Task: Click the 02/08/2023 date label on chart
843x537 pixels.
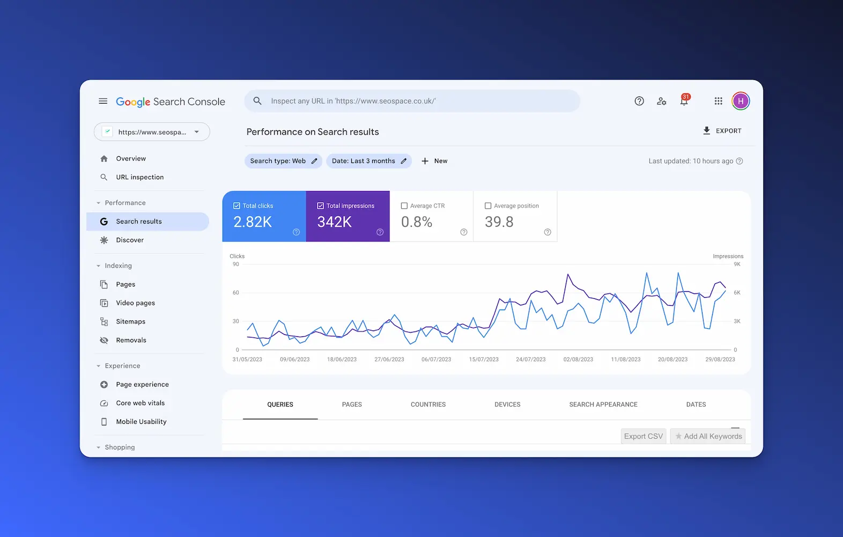Action: pos(578,359)
